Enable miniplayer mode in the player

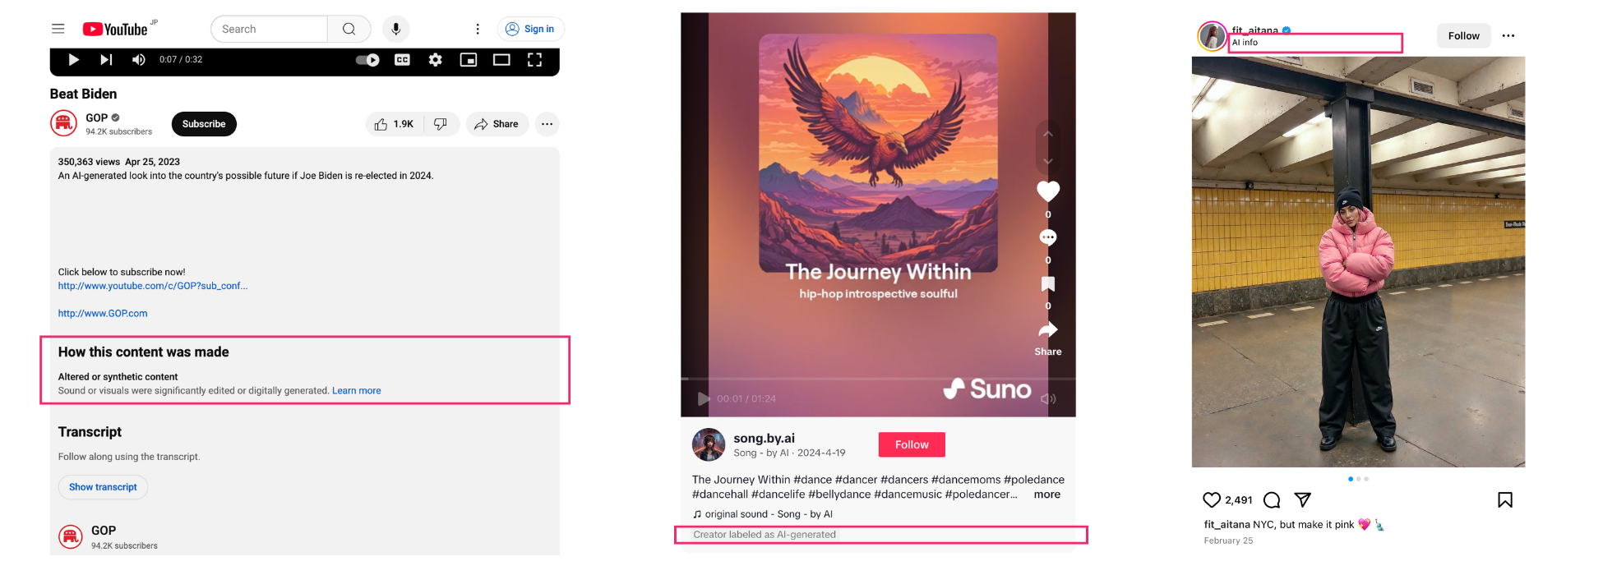(x=469, y=59)
